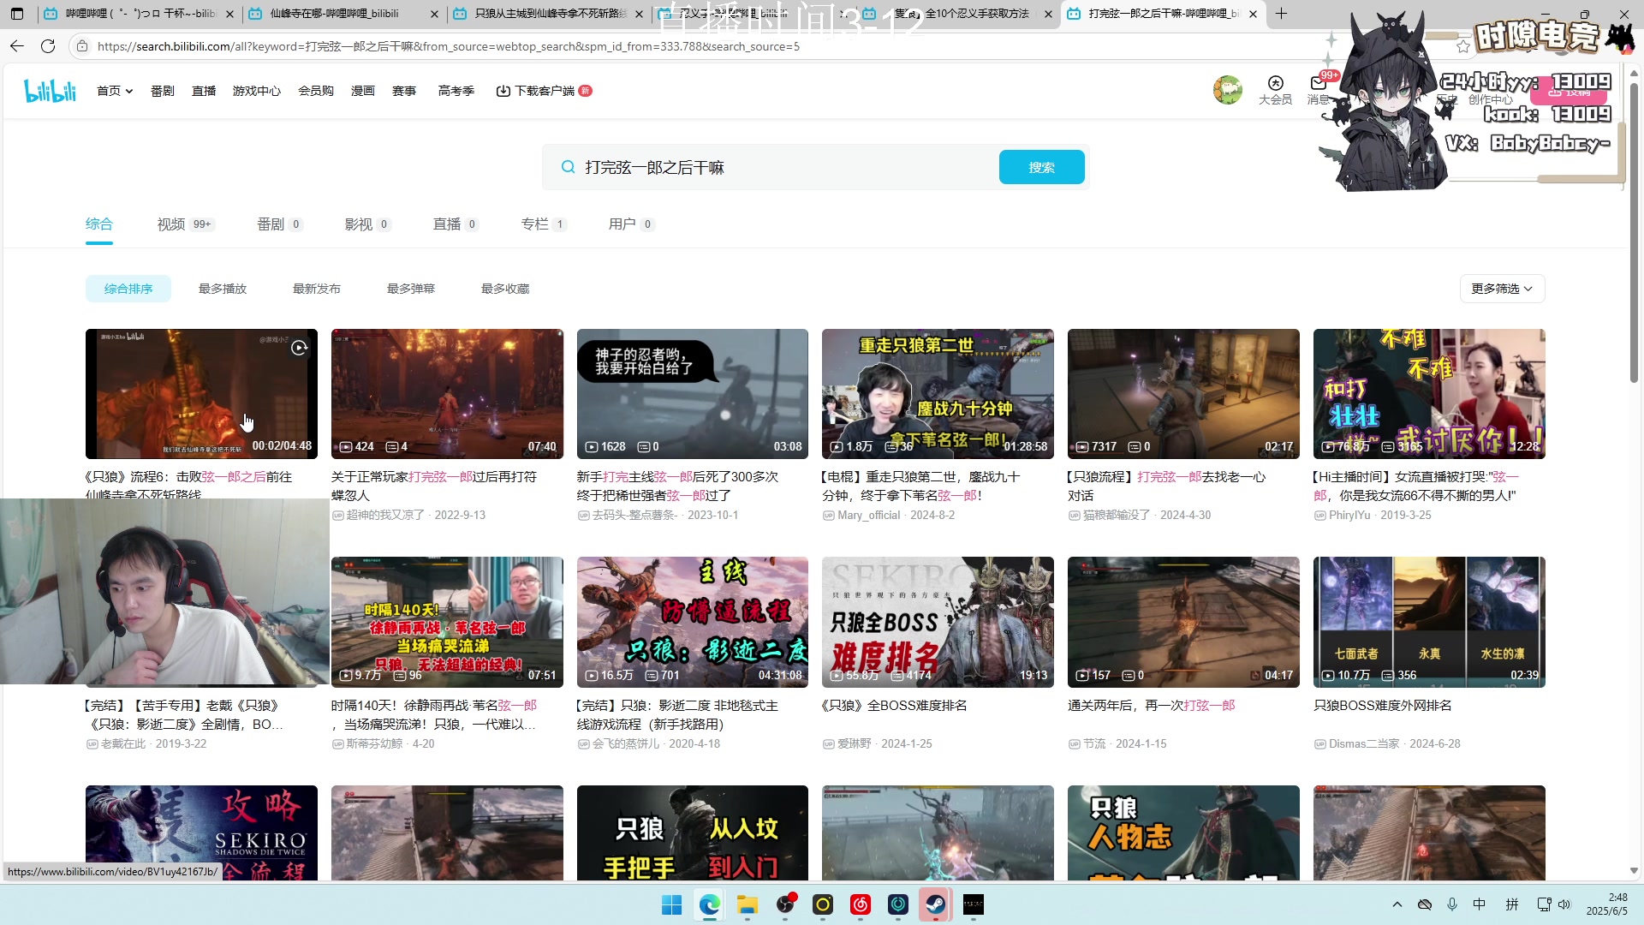This screenshot has width=1644, height=925.
Task: Open 赛事 navigation link
Action: click(404, 91)
